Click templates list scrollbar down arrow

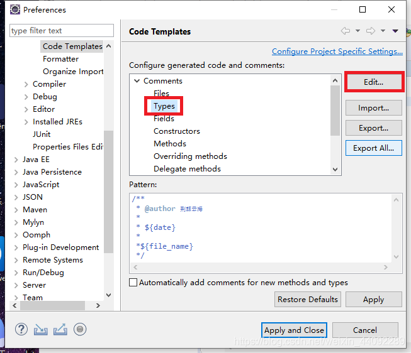click(x=335, y=170)
